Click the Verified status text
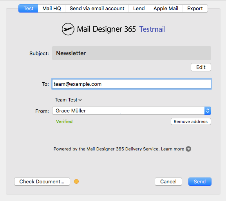 [64, 121]
